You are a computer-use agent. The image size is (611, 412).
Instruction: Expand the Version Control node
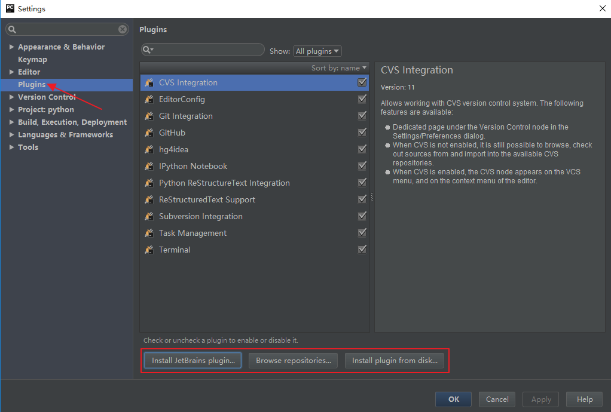pyautogui.click(x=11, y=97)
